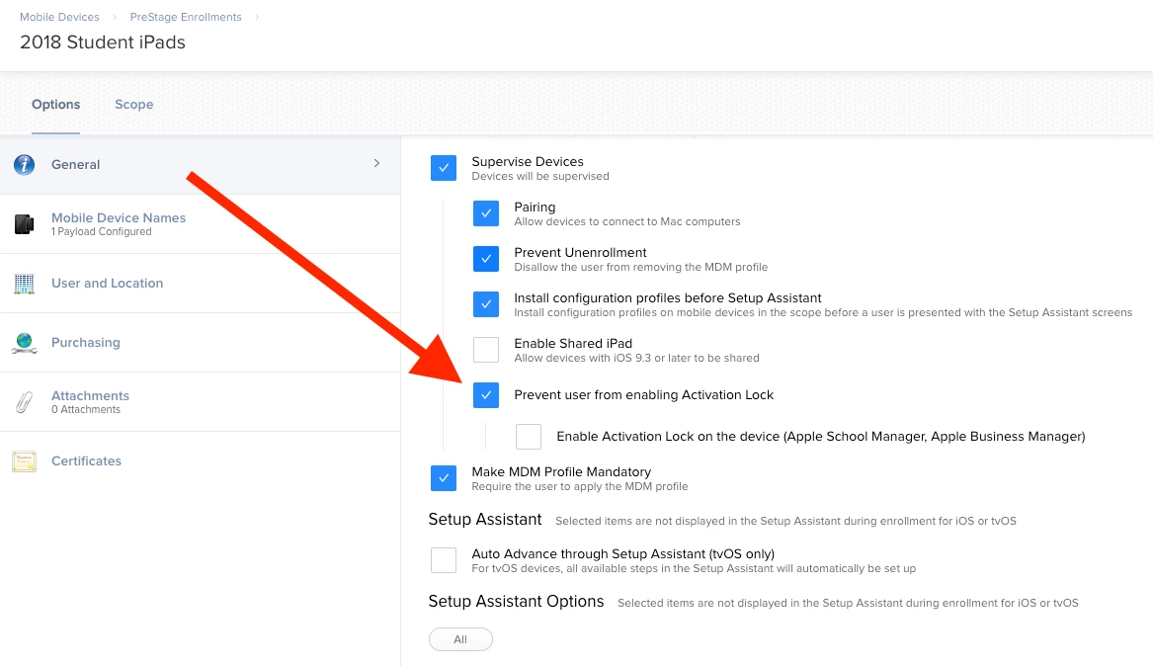Click the Setup Assistant heading
The height and width of the screenshot is (666, 1153).
click(x=485, y=519)
